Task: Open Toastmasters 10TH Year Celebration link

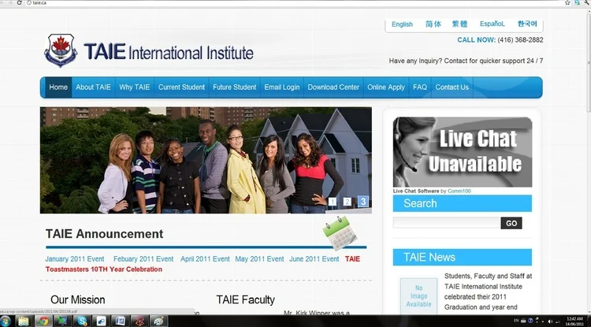Action: (x=104, y=269)
